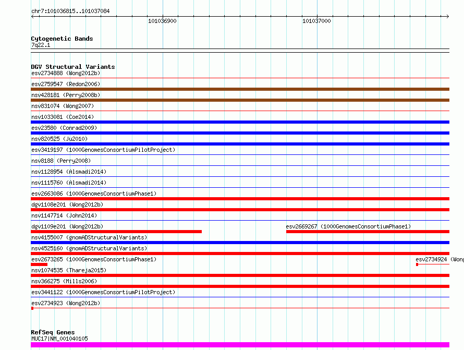464x350 pixels.
Task: Click nsv820525 (Ju2010) variant label
Action: pyautogui.click(x=59, y=139)
